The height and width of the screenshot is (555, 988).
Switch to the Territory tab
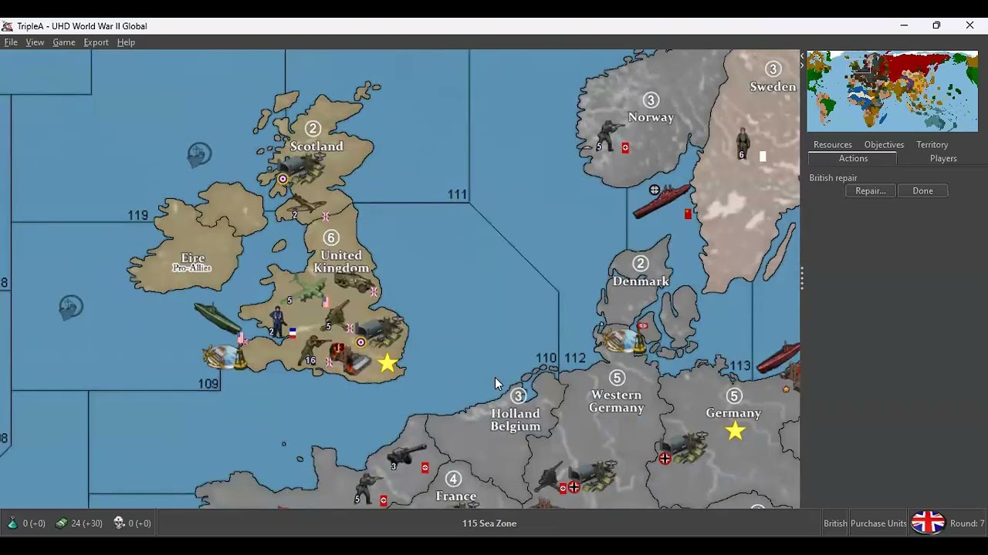[x=932, y=145]
